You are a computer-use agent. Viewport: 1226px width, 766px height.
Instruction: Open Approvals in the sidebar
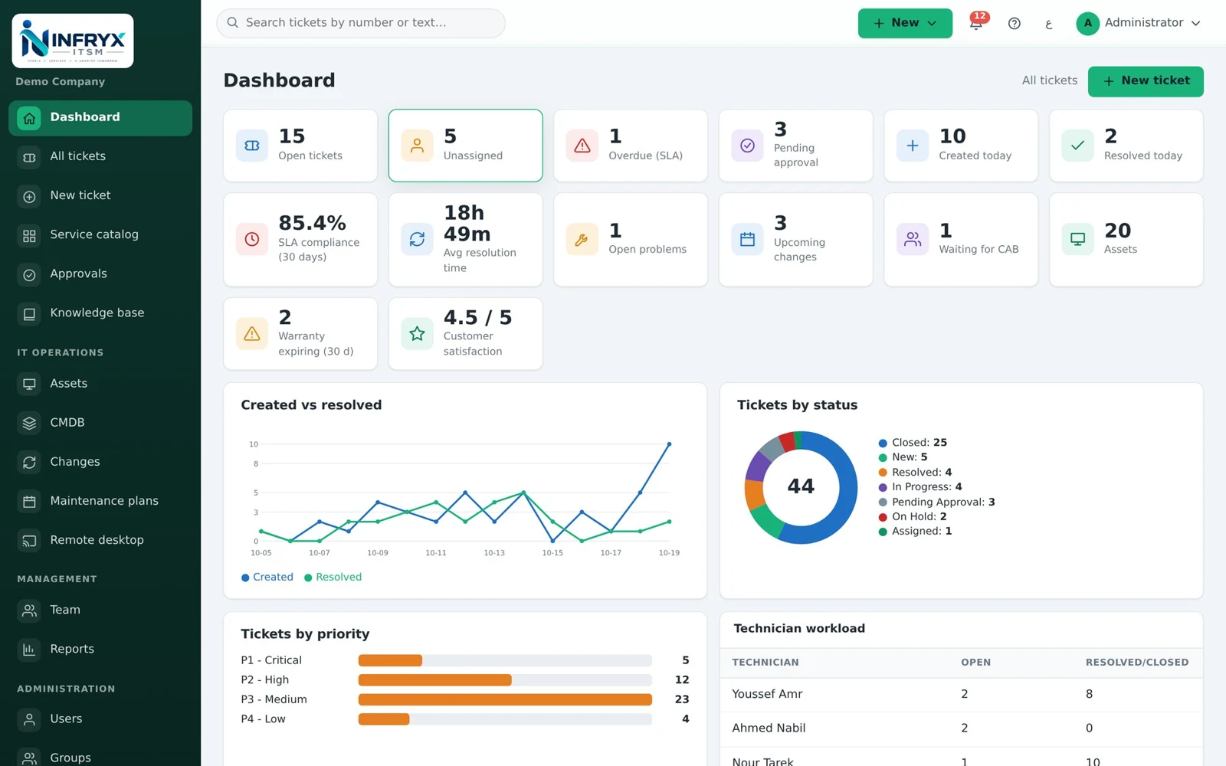pos(100,274)
